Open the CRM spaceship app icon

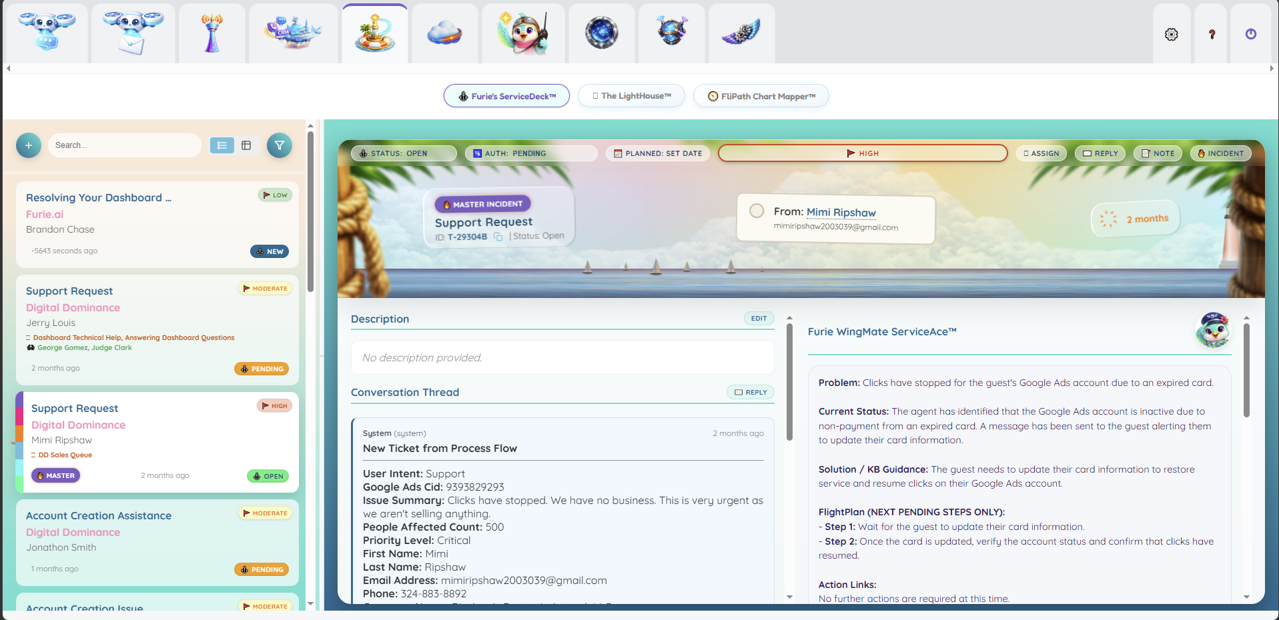[293, 33]
